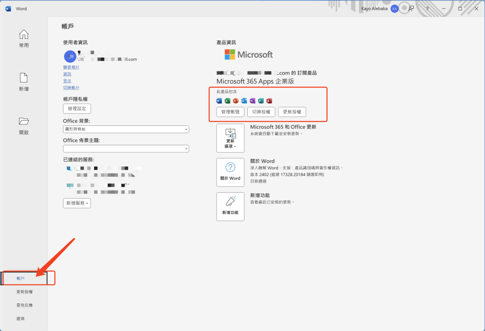Open the KA account avatar in title bar

click(x=394, y=8)
